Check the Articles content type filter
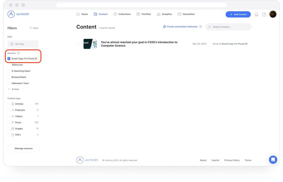Image resolution: width=283 pixels, height=182 pixels. pos(9,104)
